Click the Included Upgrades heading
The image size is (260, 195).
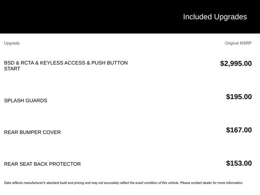(x=214, y=17)
